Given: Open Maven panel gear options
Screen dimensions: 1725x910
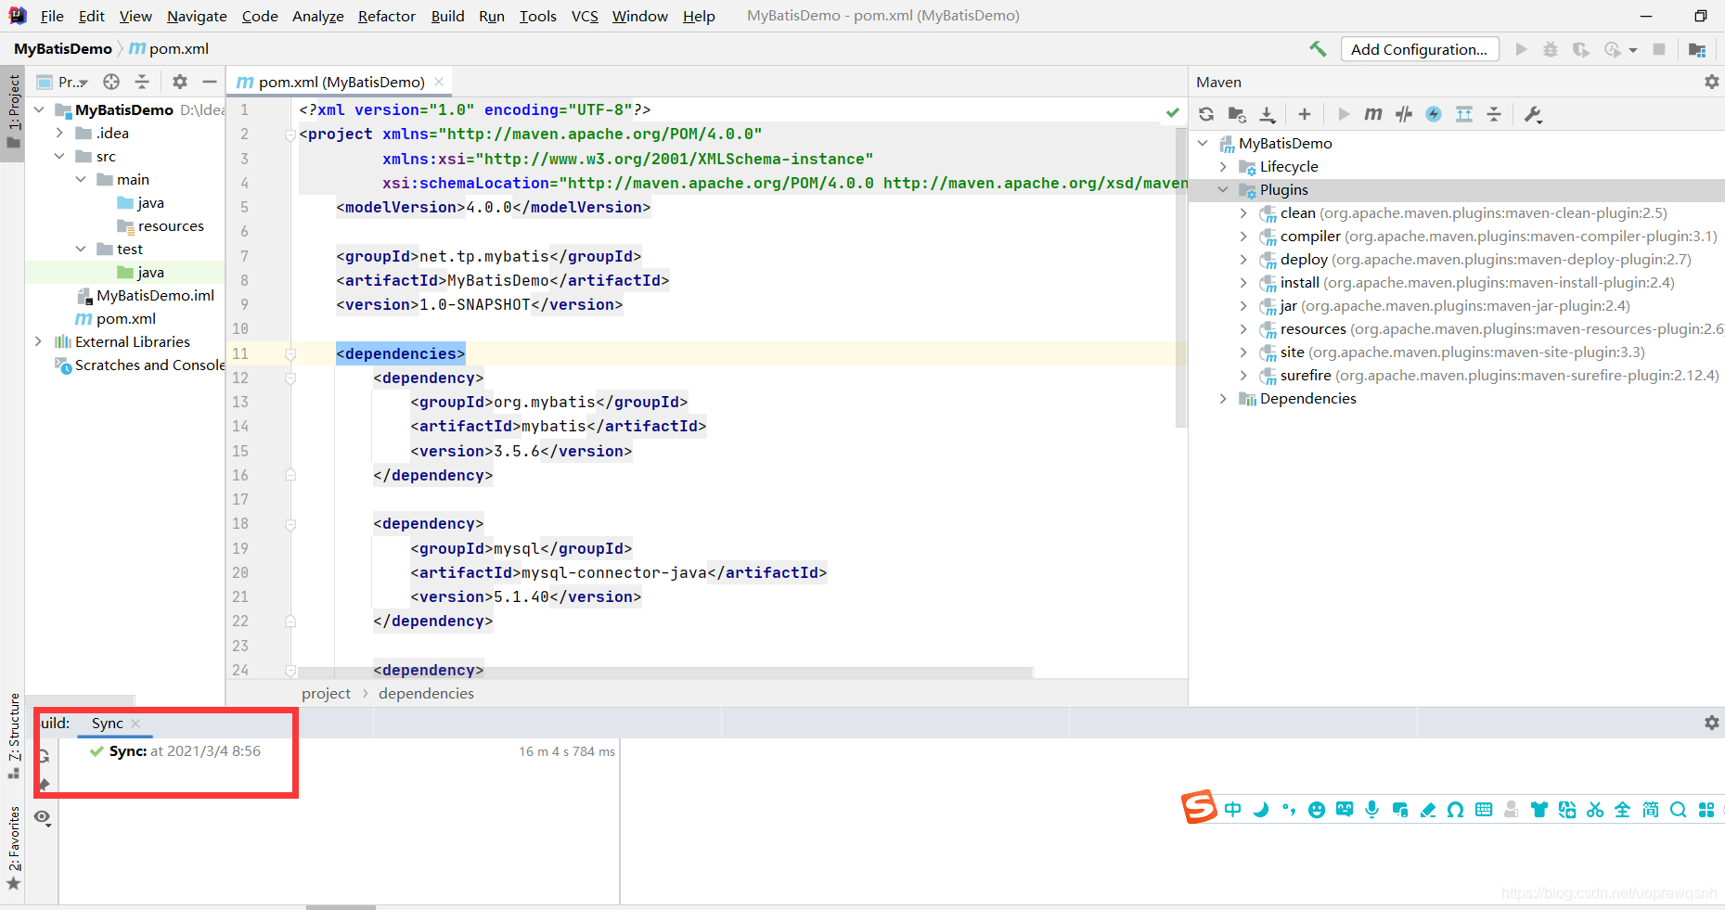Looking at the screenshot, I should coord(1712,82).
